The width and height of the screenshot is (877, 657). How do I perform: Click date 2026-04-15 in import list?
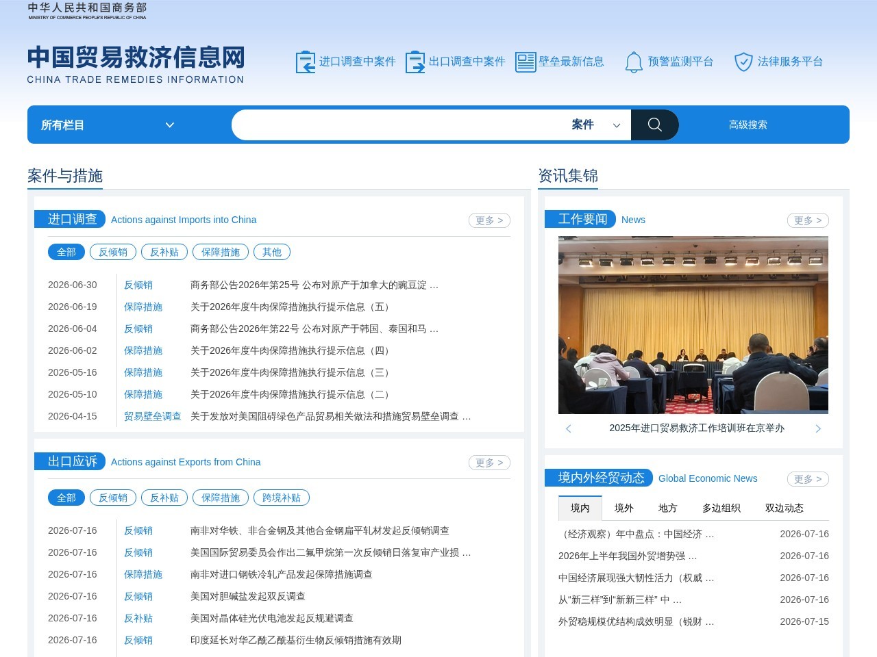pyautogui.click(x=73, y=416)
